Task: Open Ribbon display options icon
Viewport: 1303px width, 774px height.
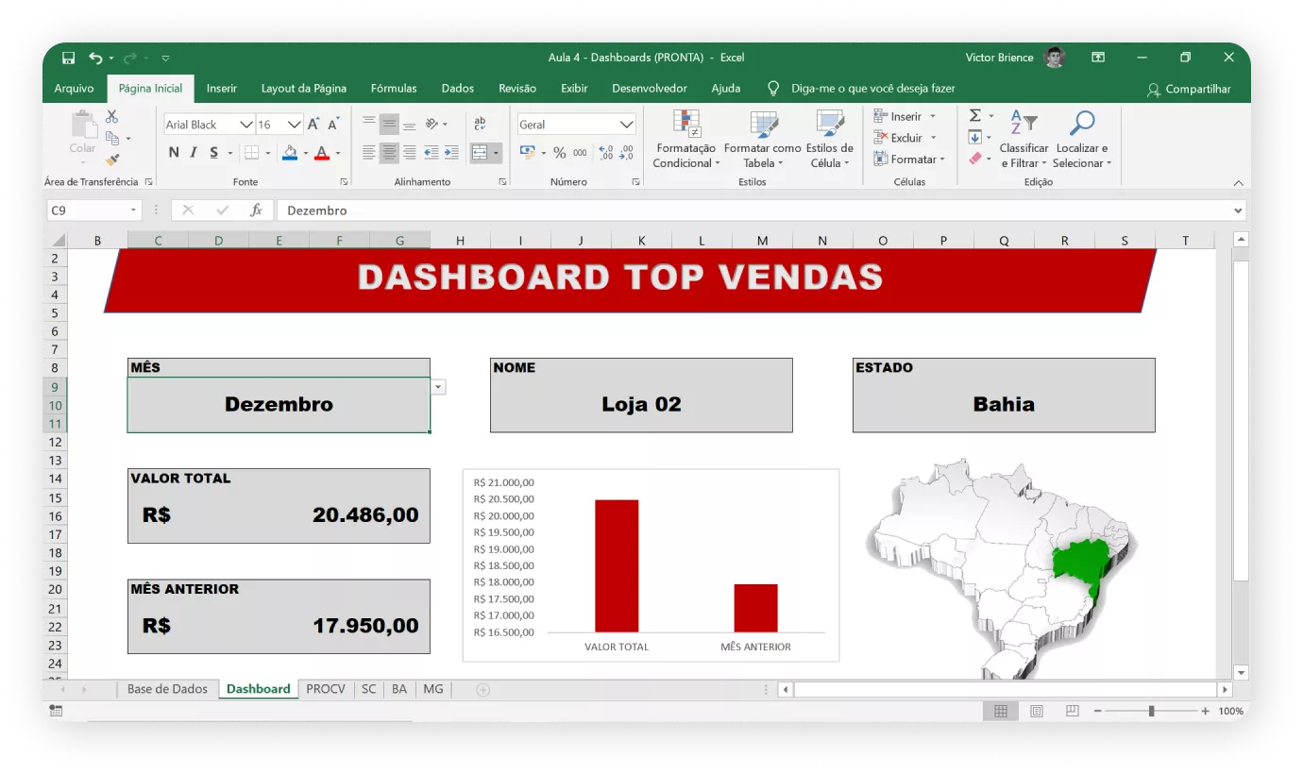Action: 1098,58
